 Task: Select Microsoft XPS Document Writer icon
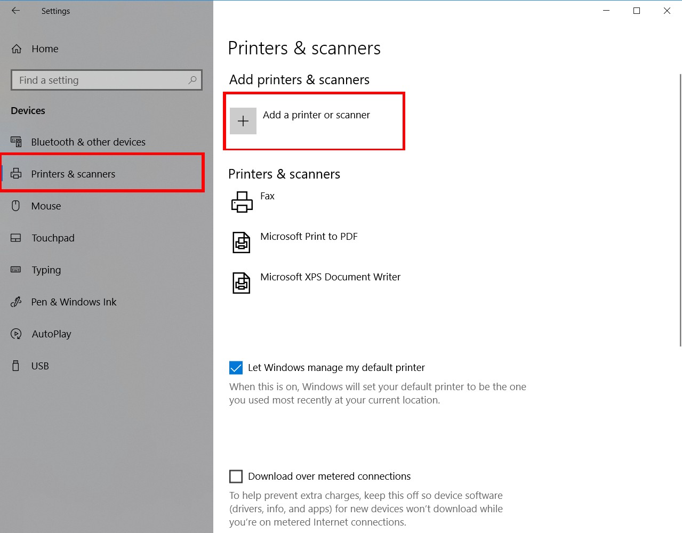[x=242, y=283]
